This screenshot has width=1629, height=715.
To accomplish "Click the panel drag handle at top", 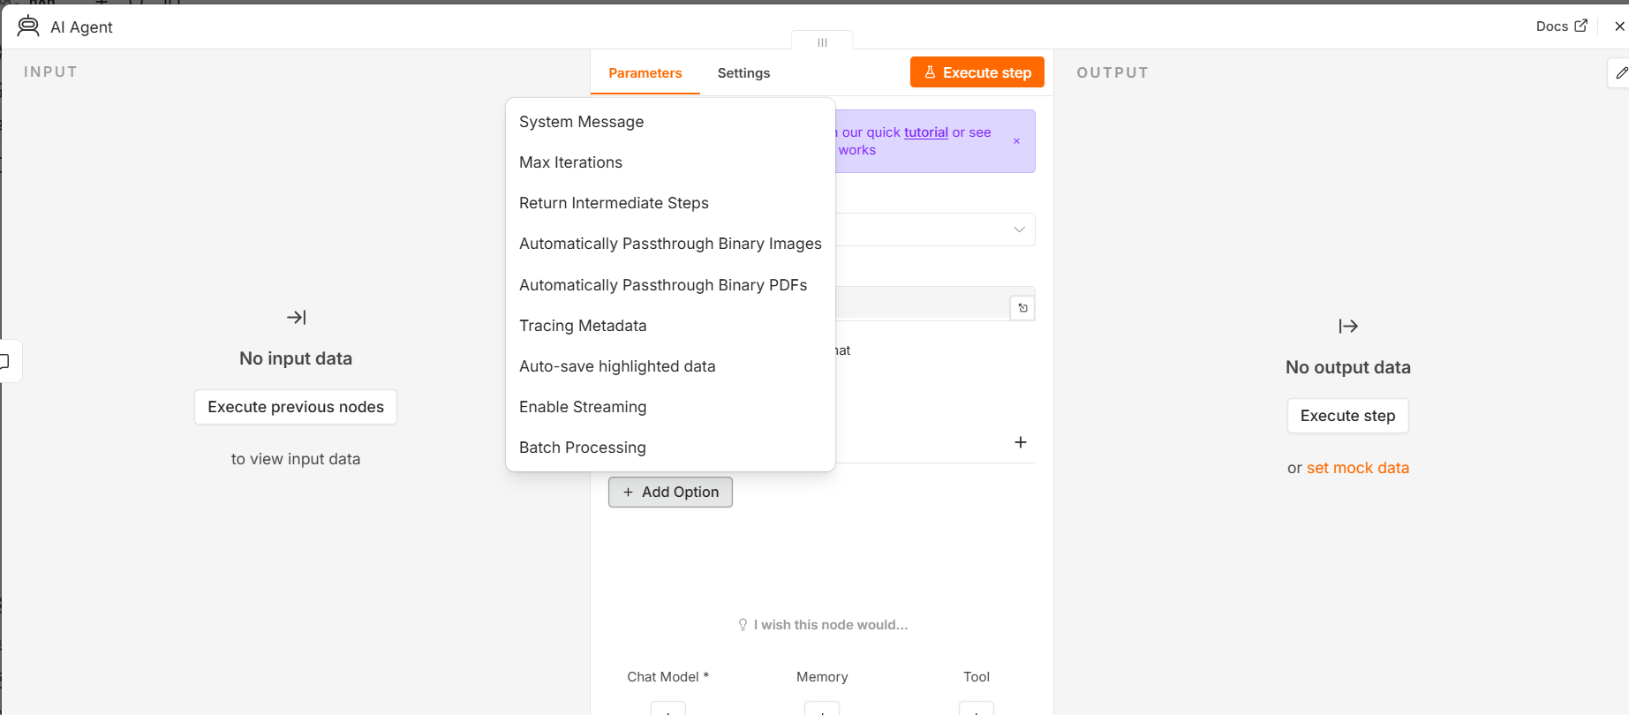I will click(x=822, y=42).
